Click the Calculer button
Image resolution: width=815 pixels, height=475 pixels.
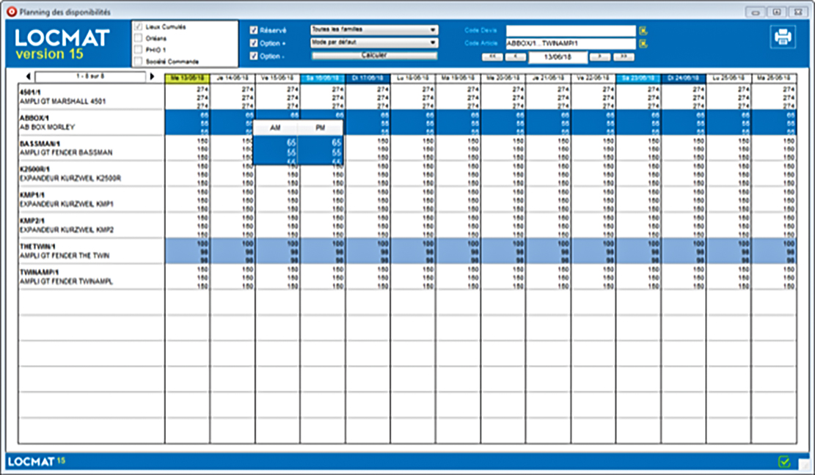(x=374, y=56)
